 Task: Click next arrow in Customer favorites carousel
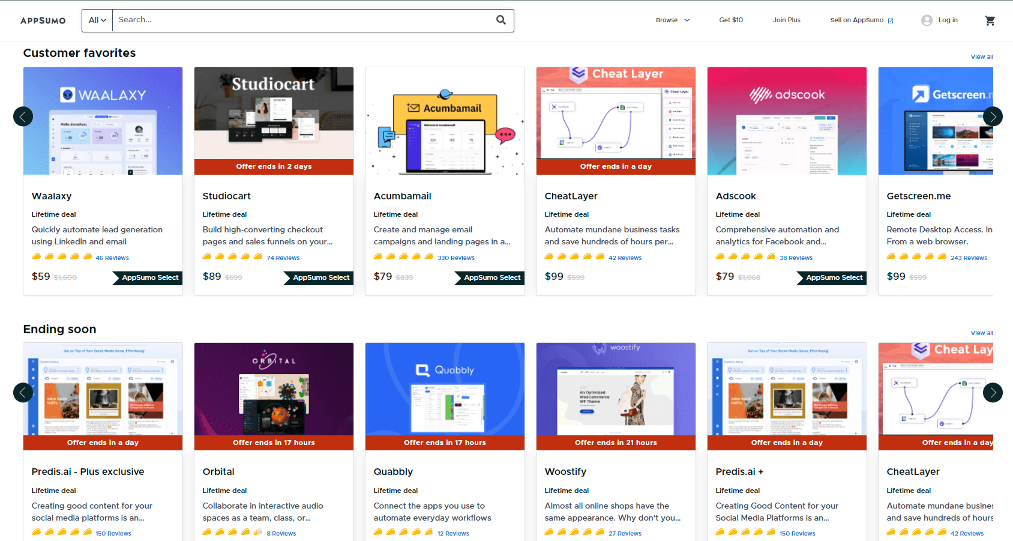point(993,116)
